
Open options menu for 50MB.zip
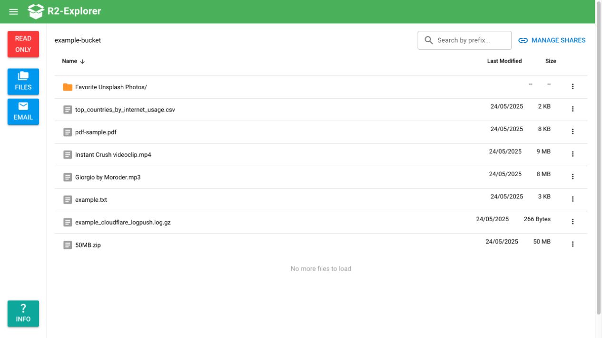click(572, 244)
